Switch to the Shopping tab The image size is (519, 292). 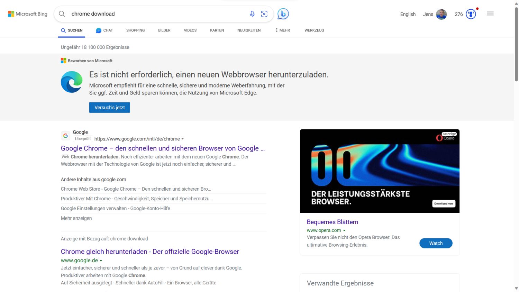click(135, 30)
